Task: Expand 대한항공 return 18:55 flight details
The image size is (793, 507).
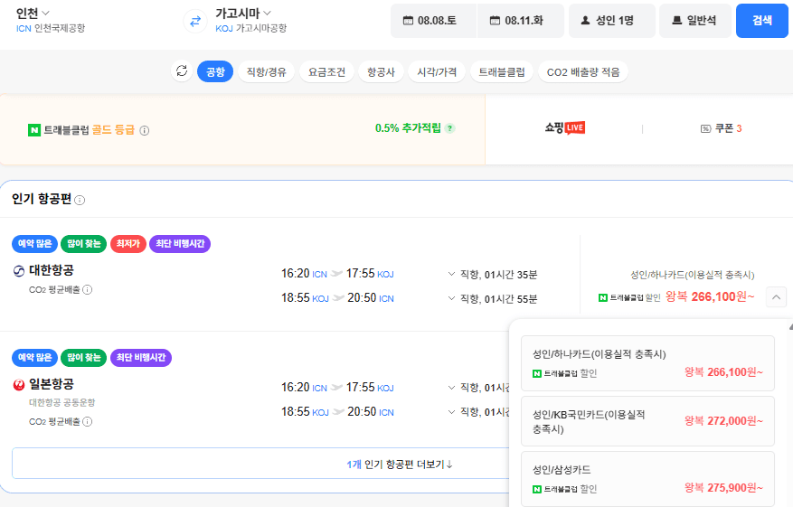Action: click(451, 298)
